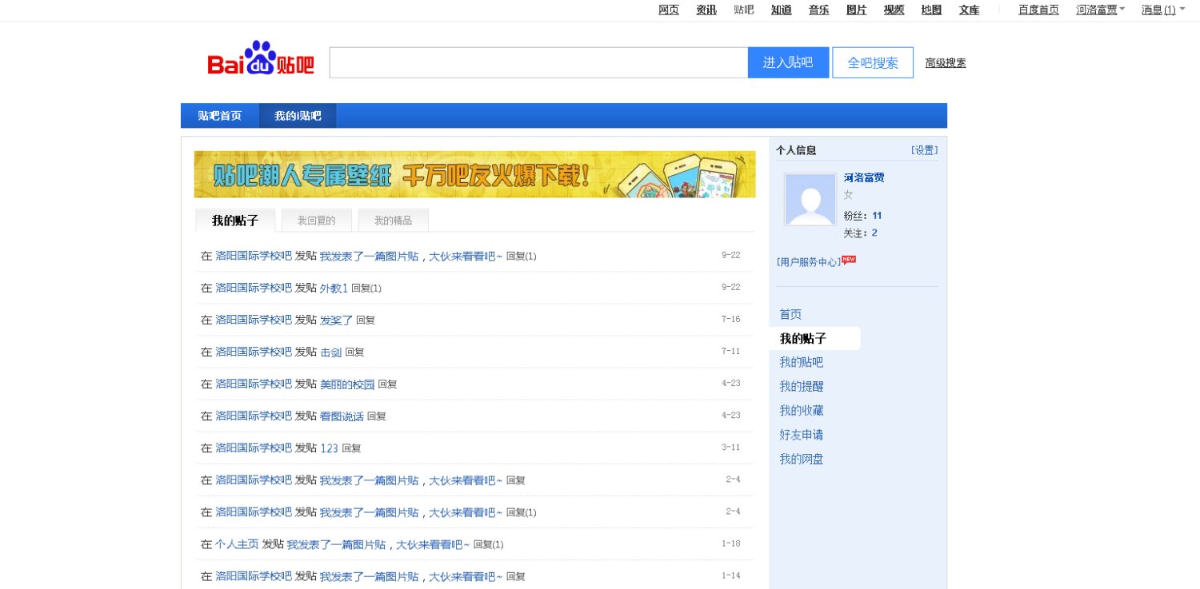The height and width of the screenshot is (589, 1200).
Task: Open 图片 in the top navigation
Action: [x=857, y=10]
